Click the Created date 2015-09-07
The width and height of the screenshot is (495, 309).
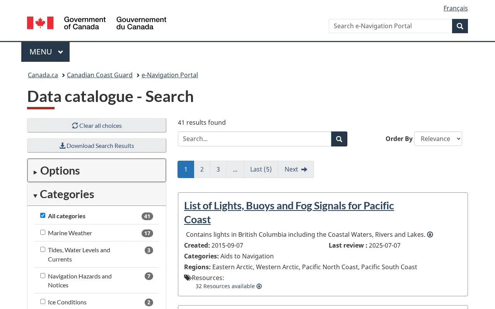227,245
